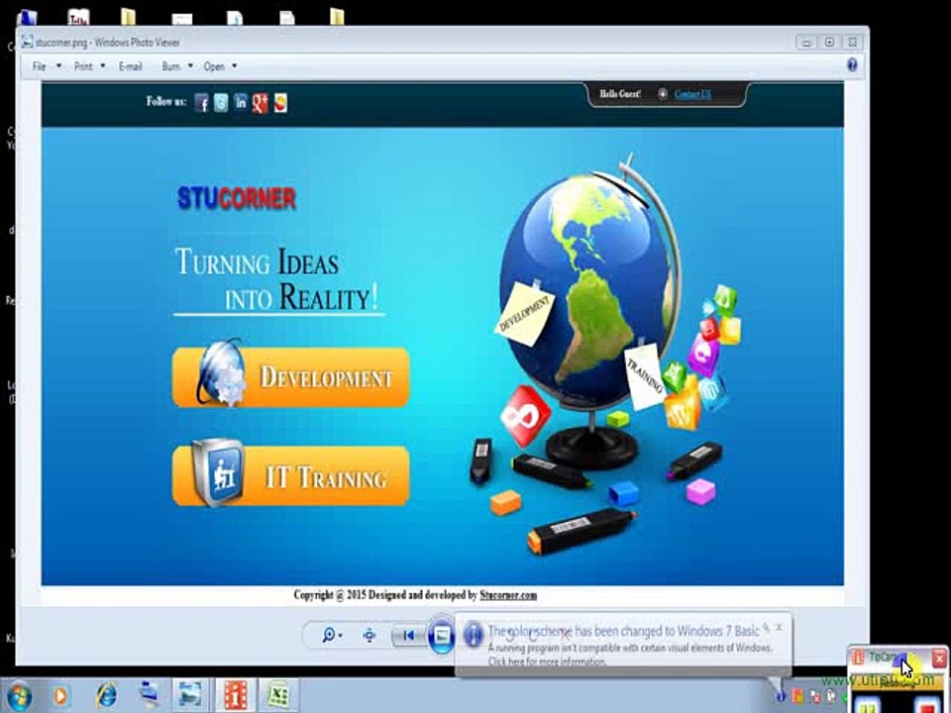This screenshot has height=713, width=951.
Task: Click the orange Development button
Action: click(291, 376)
